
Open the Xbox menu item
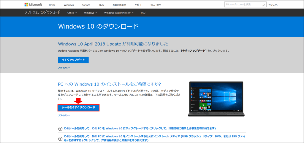101,5
